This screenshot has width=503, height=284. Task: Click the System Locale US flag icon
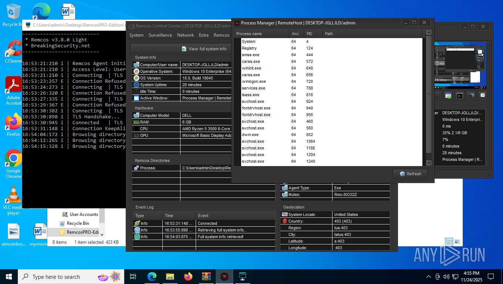(285, 214)
